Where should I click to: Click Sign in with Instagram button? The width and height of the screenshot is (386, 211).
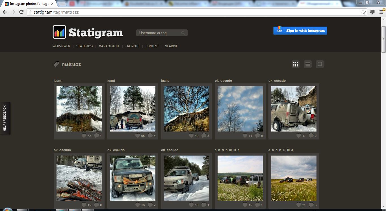[300, 31]
